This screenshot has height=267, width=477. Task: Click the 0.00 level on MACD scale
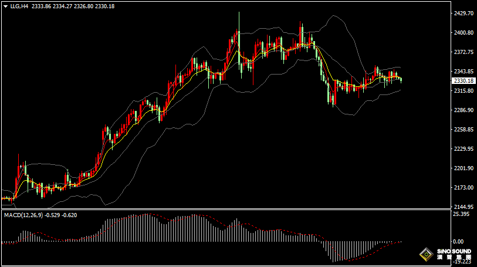tap(458, 242)
